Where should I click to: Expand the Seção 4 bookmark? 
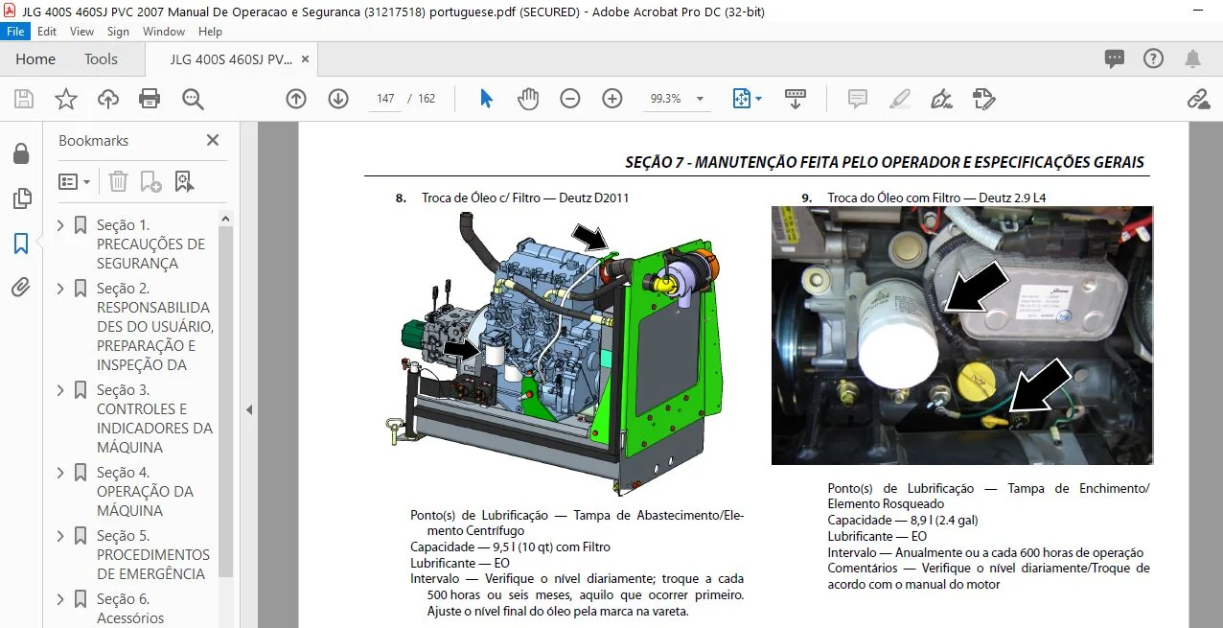(60, 473)
